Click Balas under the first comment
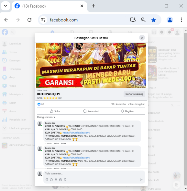Image resolution: width=187 pixels, height=191 pixels. tap(64, 144)
